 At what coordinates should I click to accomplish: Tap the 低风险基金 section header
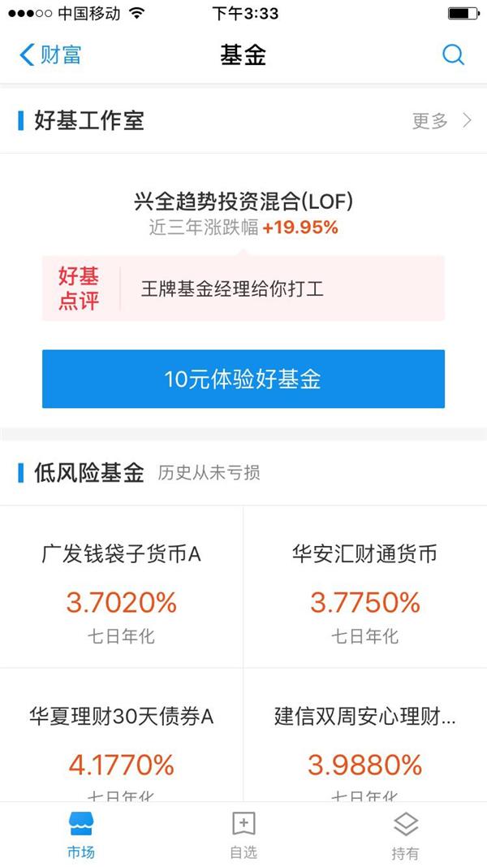pos(89,473)
